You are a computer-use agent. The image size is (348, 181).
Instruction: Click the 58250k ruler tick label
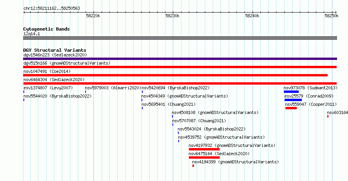(x=332, y=16)
